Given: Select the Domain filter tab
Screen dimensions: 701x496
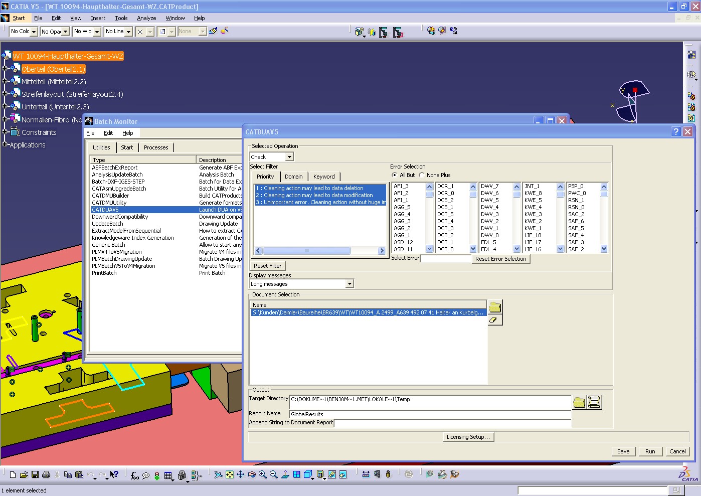Looking at the screenshot, I should coord(293,177).
